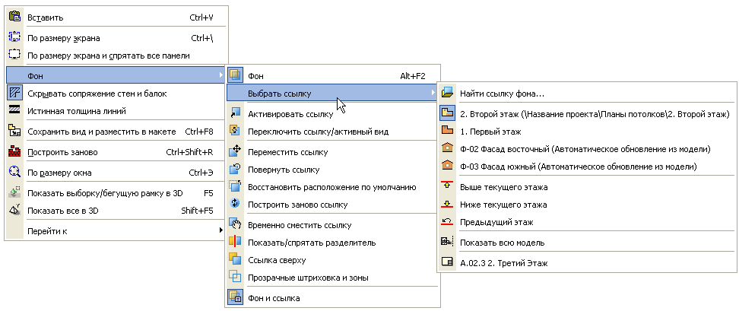The height and width of the screenshot is (311, 739).
Task: Click the up-arrow icon for Выше текущего этажа
Action: (447, 186)
